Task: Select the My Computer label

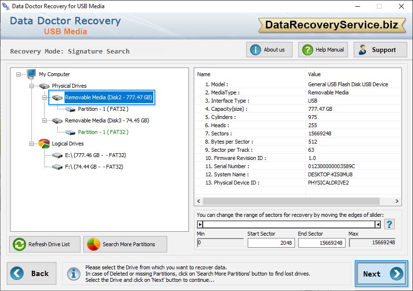Action: (54, 74)
